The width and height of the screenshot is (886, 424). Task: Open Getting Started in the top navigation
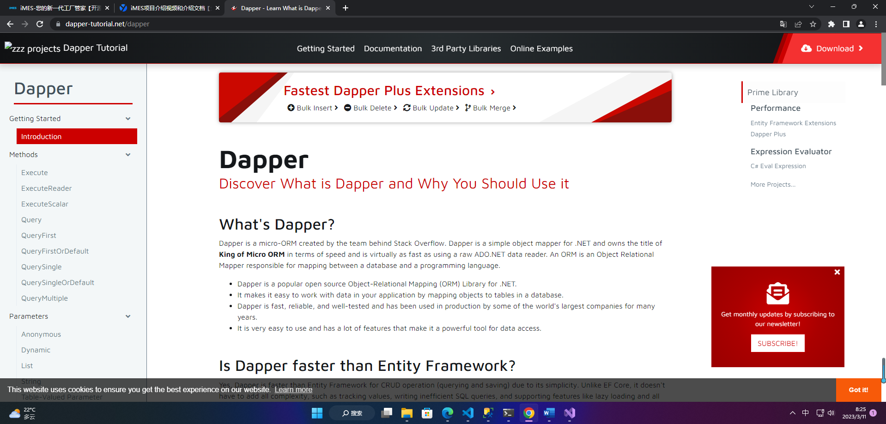326,48
